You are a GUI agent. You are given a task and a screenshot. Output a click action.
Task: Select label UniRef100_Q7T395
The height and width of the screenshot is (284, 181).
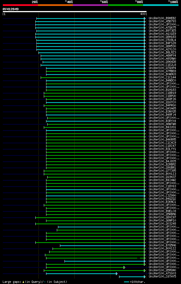coord(162,171)
